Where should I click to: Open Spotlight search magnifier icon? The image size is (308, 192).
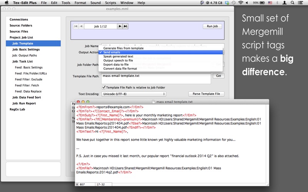coord(293,3)
